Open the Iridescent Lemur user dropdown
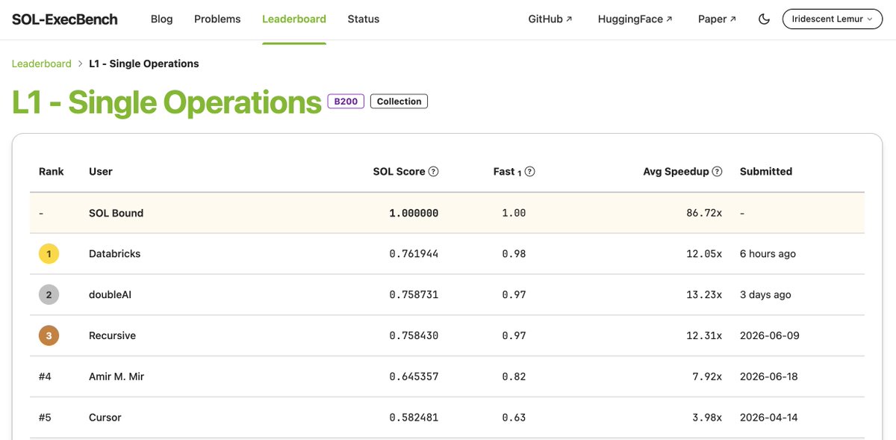 coord(833,19)
